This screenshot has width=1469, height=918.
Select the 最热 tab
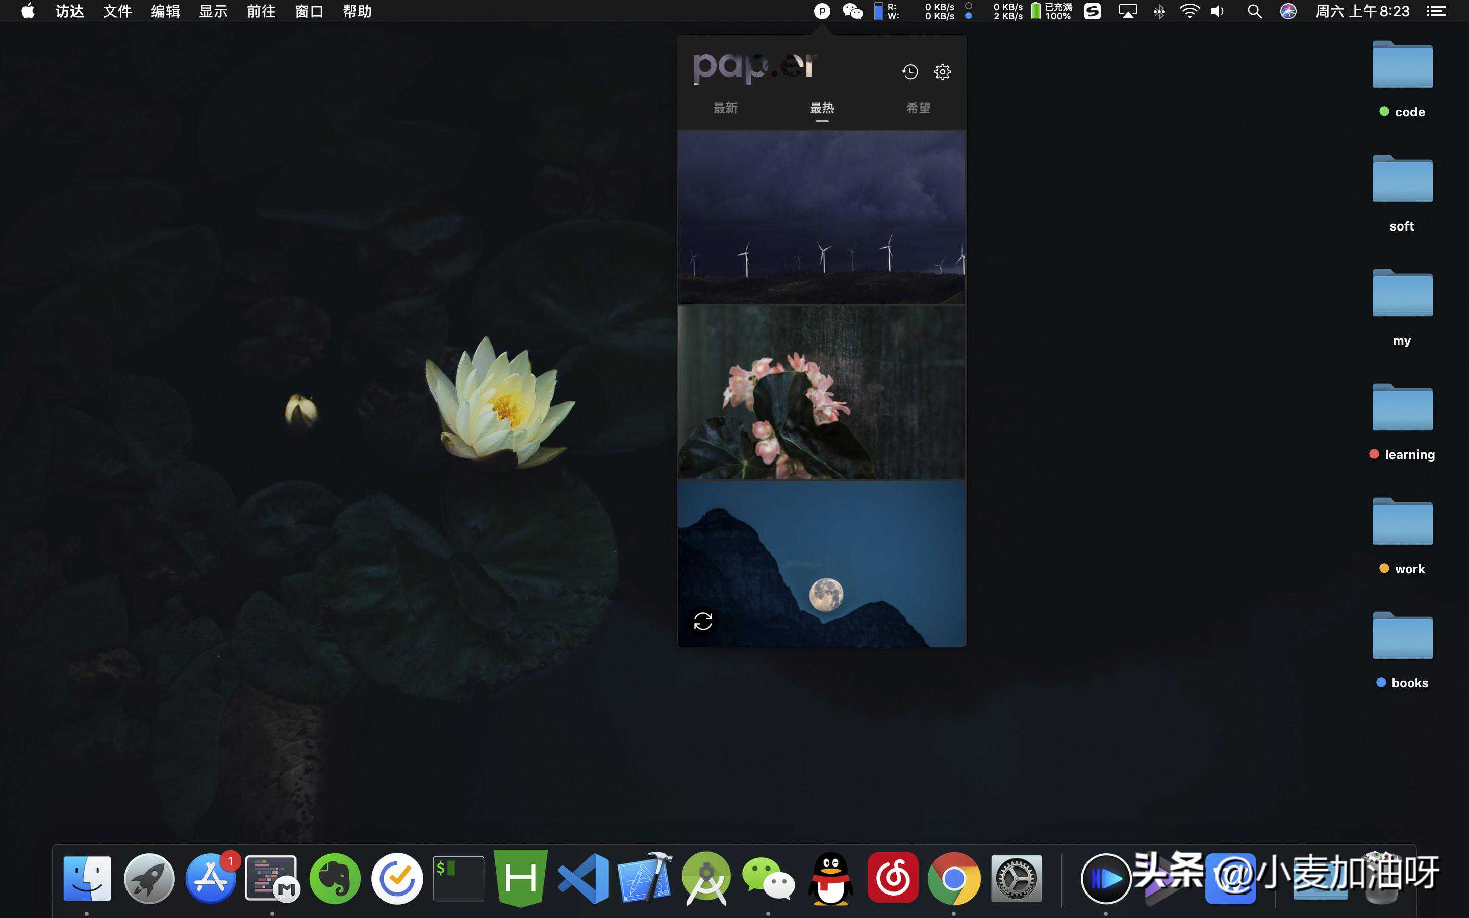tap(822, 108)
